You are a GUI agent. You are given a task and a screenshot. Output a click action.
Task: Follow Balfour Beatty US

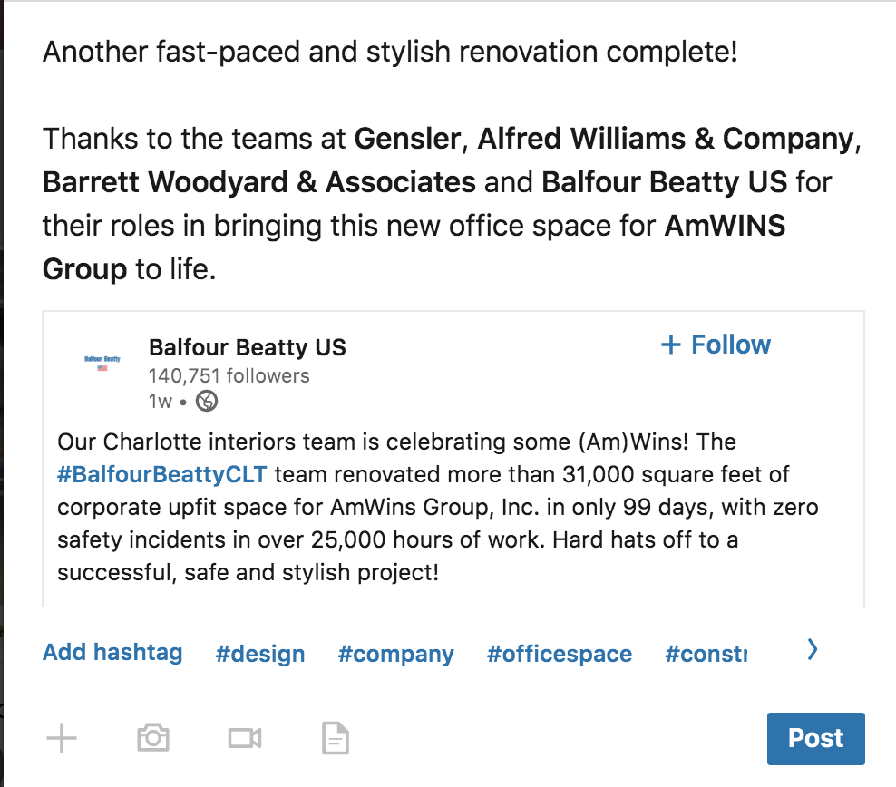pos(716,345)
